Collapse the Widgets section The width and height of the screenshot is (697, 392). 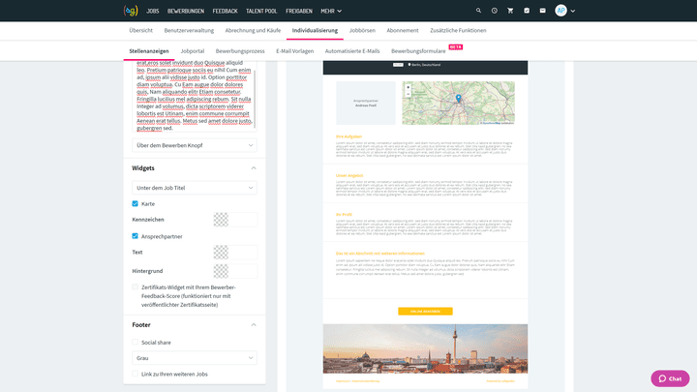point(254,168)
